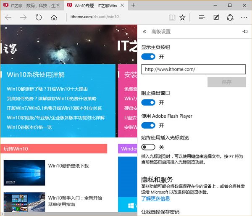252x216 pixels.
Task: Click the browser back arrow
Action: [x=8, y=18]
